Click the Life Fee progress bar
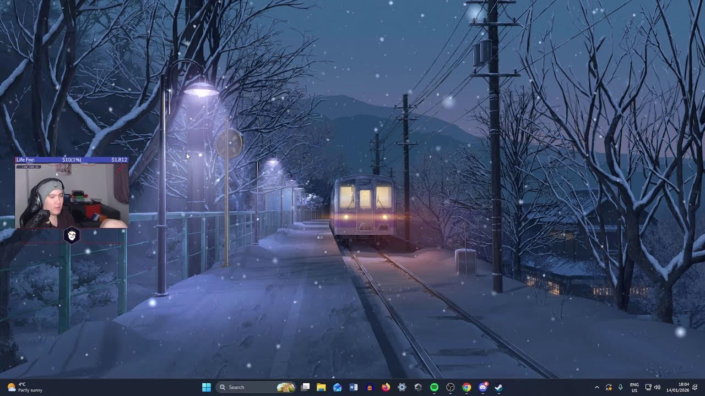This screenshot has width=705, height=396. click(x=72, y=159)
